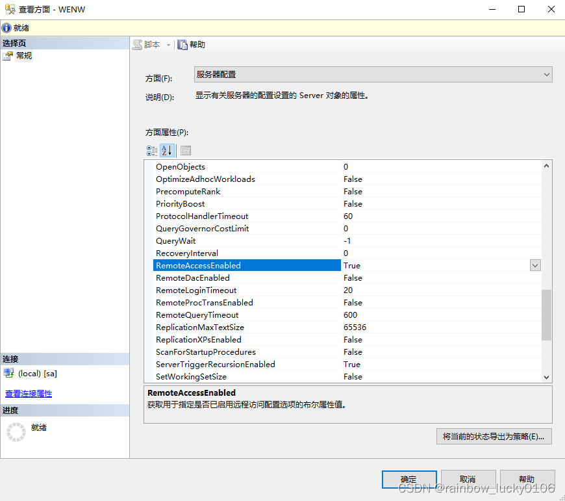Click the bold RemoteAccessEnabled description heading
The image size is (565, 501).
tap(192, 393)
